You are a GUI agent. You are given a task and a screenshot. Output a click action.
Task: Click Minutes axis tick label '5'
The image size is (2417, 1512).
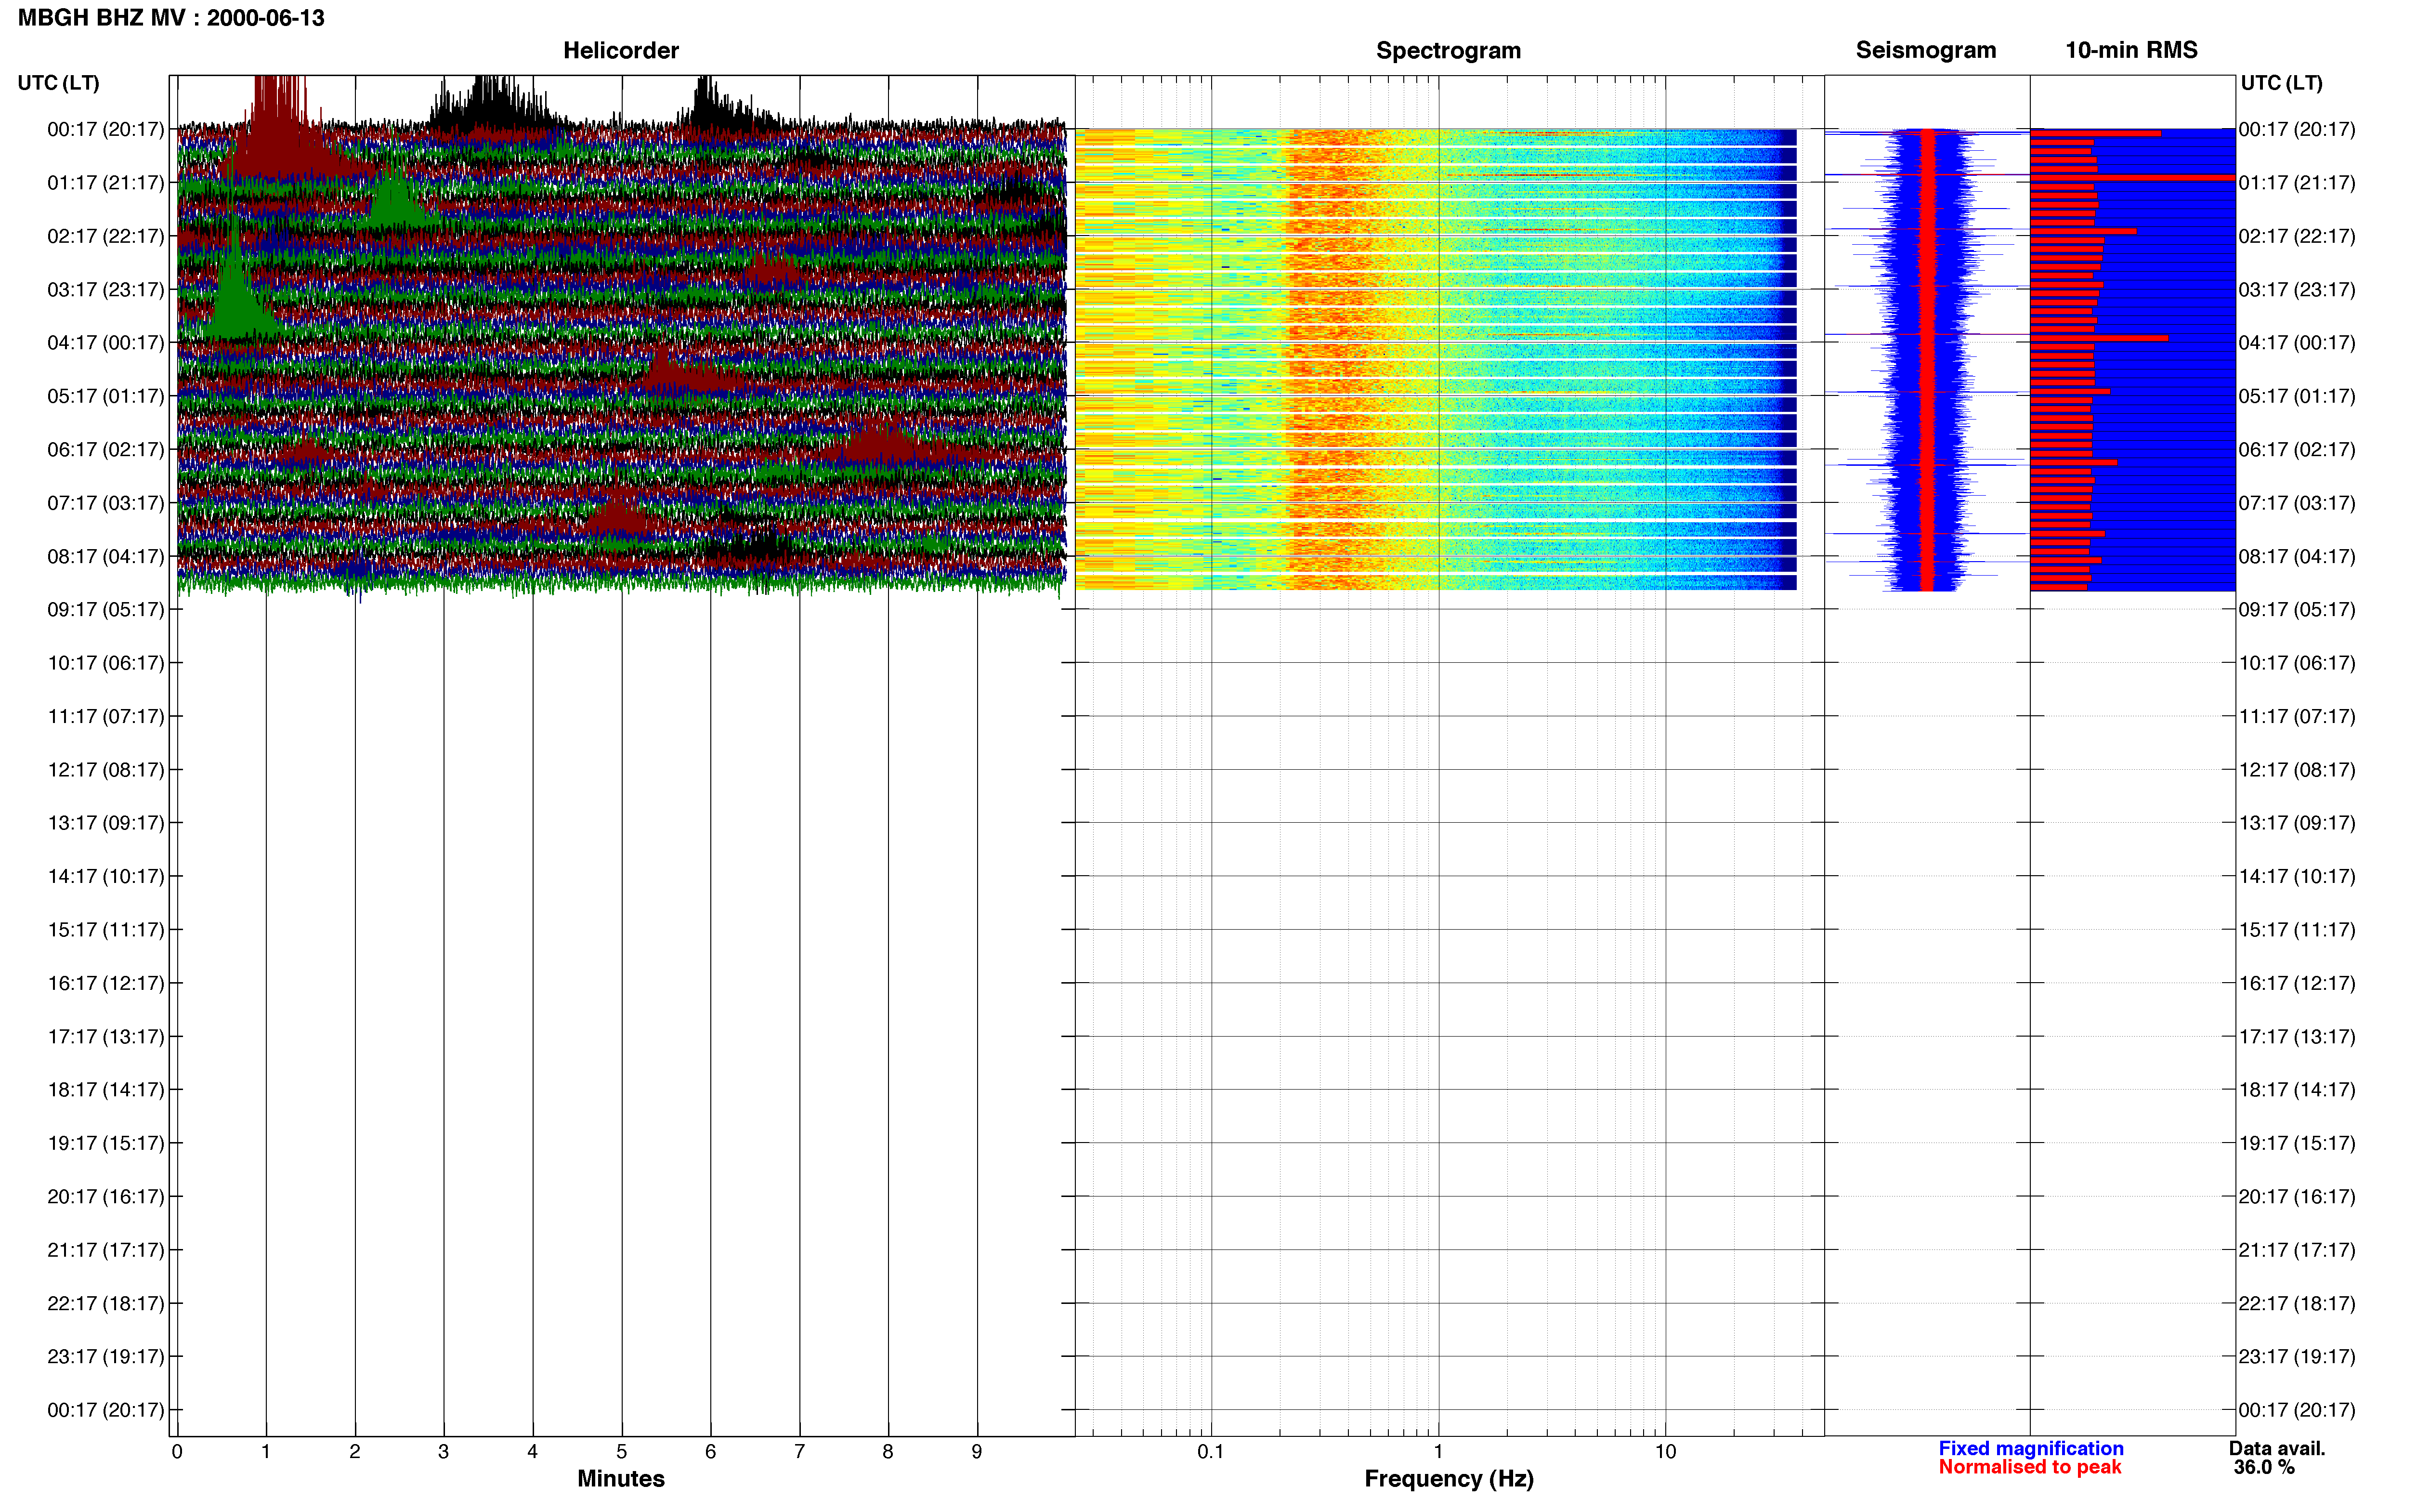pyautogui.click(x=622, y=1452)
